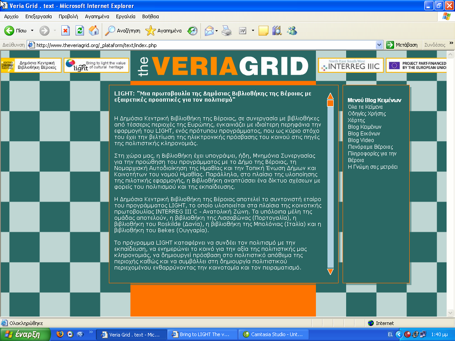Switch to Bring to LIGHT taskbar window

[202, 335]
